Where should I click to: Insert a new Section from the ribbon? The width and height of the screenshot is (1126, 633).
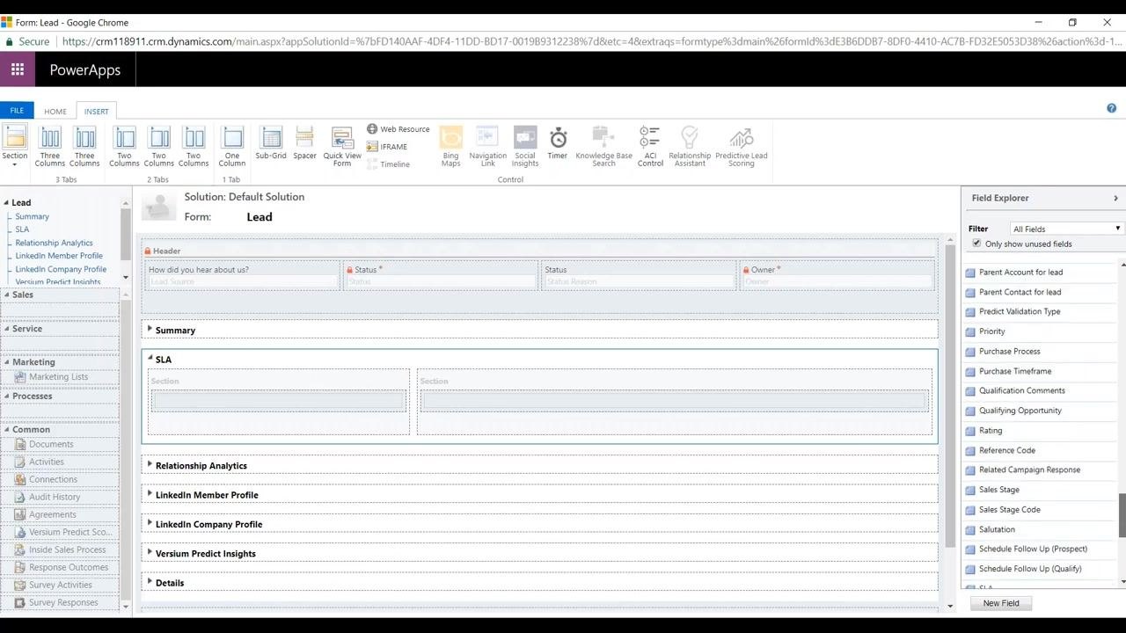tap(15, 145)
